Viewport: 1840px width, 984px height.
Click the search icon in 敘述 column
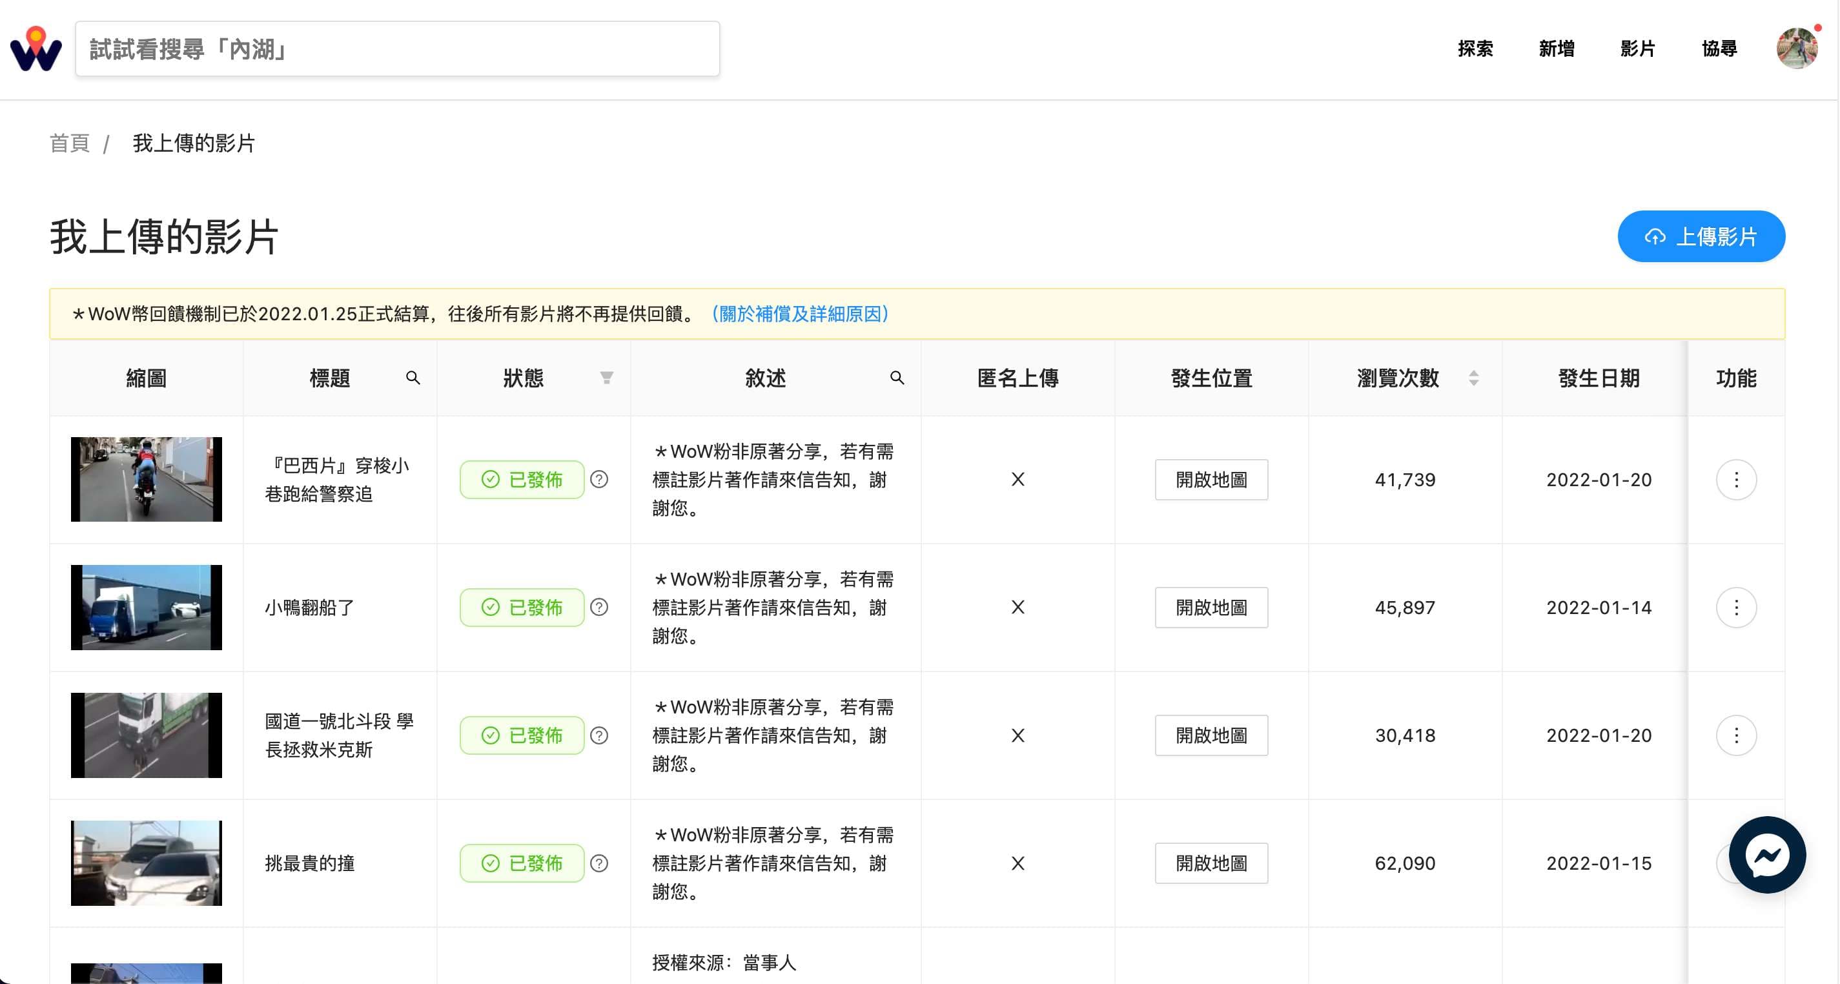click(897, 377)
